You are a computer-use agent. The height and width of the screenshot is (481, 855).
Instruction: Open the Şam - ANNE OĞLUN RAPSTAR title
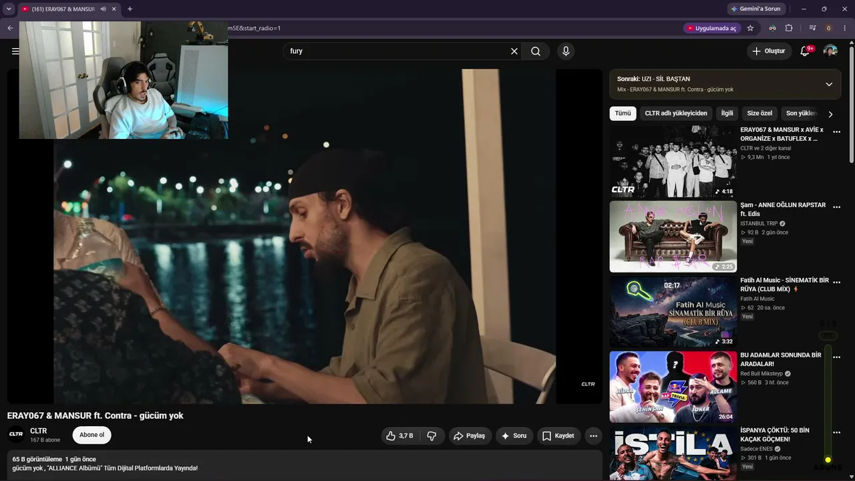783,209
